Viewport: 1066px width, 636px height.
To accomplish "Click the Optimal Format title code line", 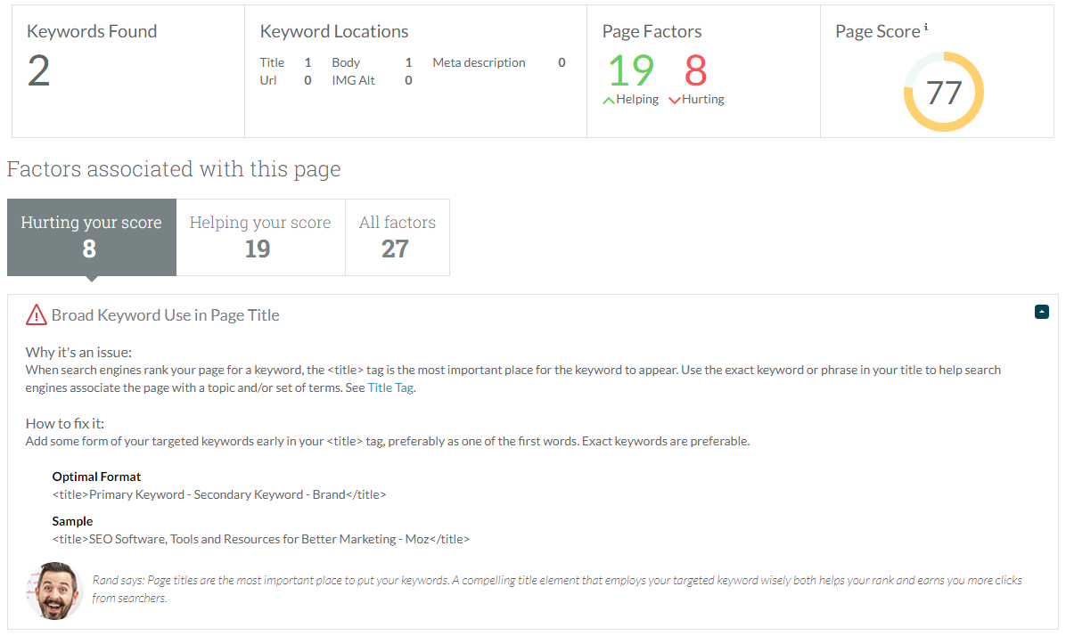I will pyautogui.click(x=219, y=494).
